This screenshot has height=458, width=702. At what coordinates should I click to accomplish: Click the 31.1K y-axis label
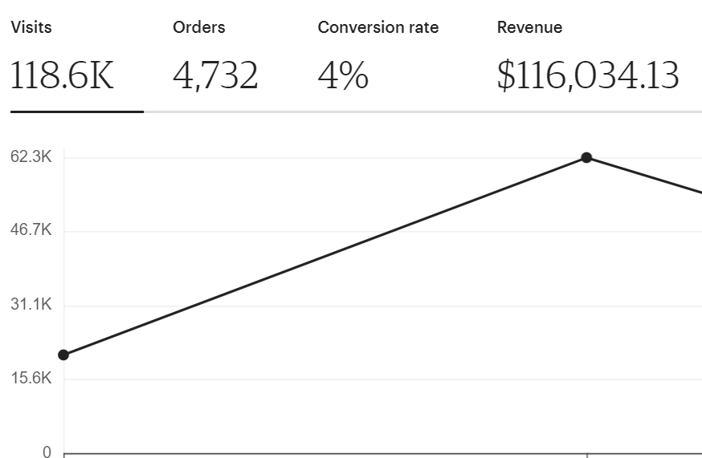click(31, 305)
